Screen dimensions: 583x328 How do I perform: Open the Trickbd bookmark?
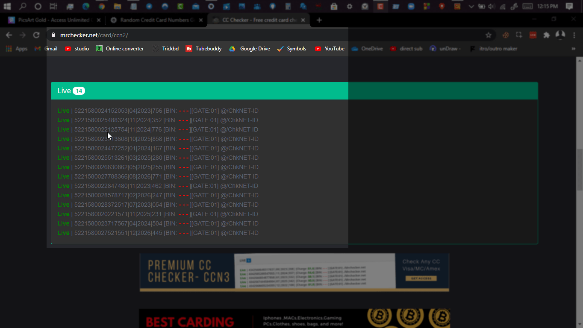[x=165, y=49]
